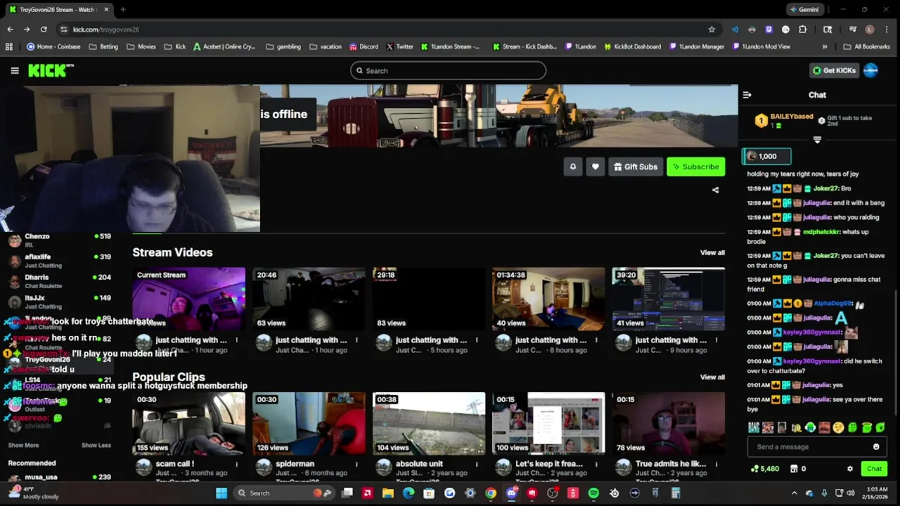Open the channel points 5,480 balance
The height and width of the screenshot is (506, 900).
coord(765,469)
